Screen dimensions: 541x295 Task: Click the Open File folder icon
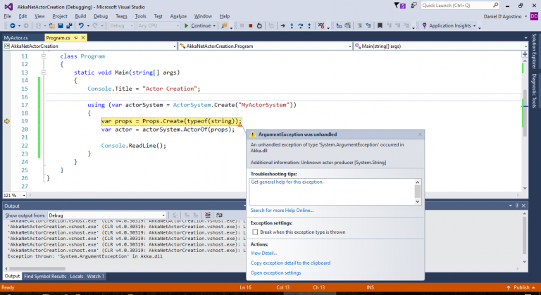coord(51,26)
